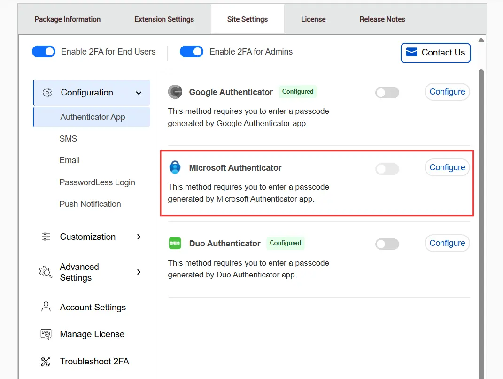This screenshot has height=379, width=503.
Task: Enable the Duo Authenticator toggle
Action: [387, 244]
